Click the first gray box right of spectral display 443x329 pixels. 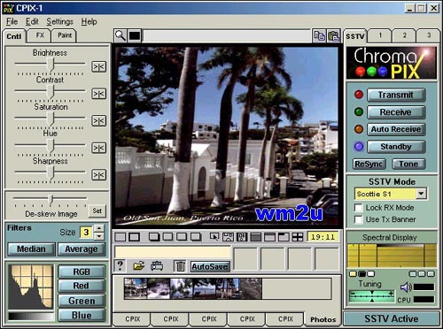coord(413,274)
